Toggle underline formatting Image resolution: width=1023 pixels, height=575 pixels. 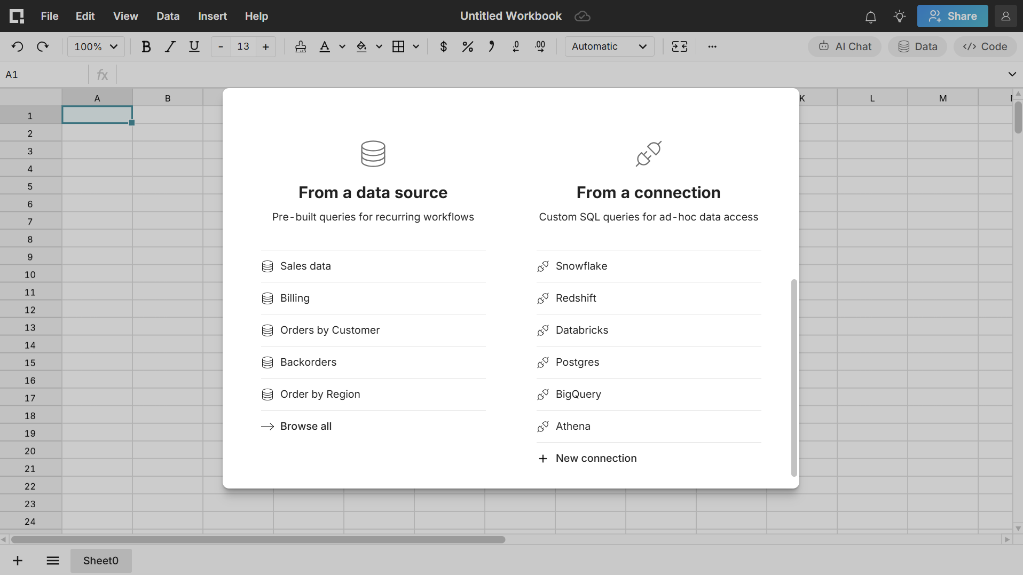[x=194, y=46]
